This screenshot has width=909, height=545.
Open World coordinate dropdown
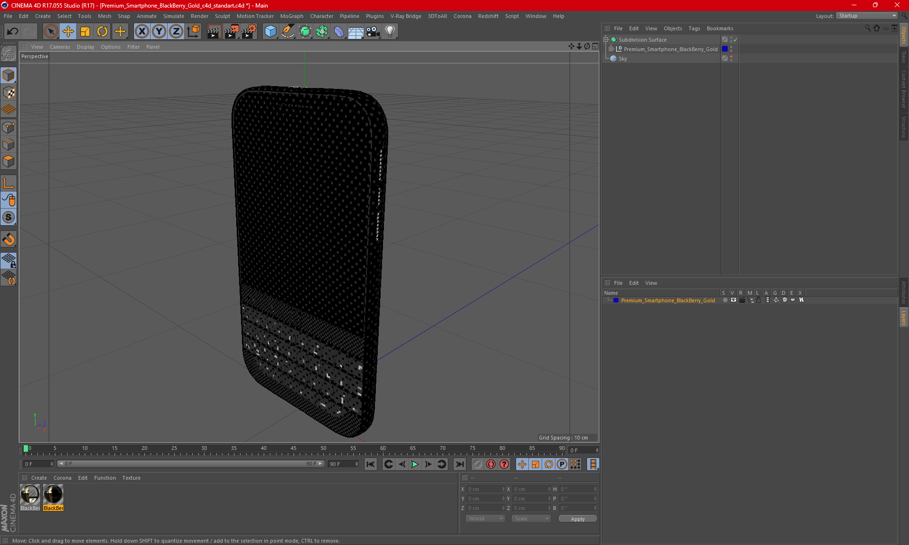click(485, 519)
